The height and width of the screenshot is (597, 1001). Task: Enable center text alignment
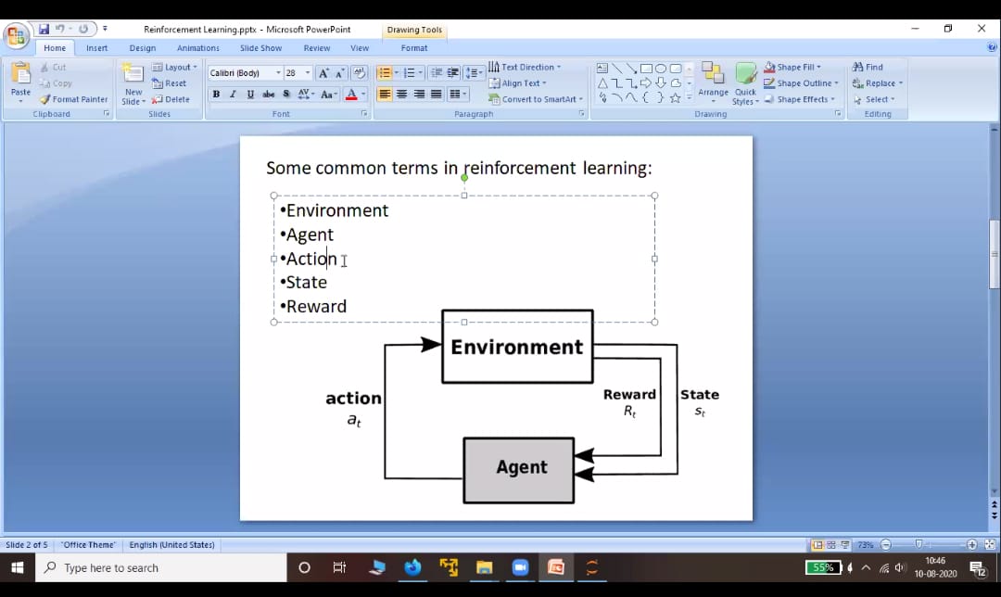[x=402, y=95]
